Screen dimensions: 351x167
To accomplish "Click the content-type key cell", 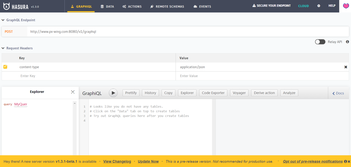I will pyautogui.click(x=97, y=67).
